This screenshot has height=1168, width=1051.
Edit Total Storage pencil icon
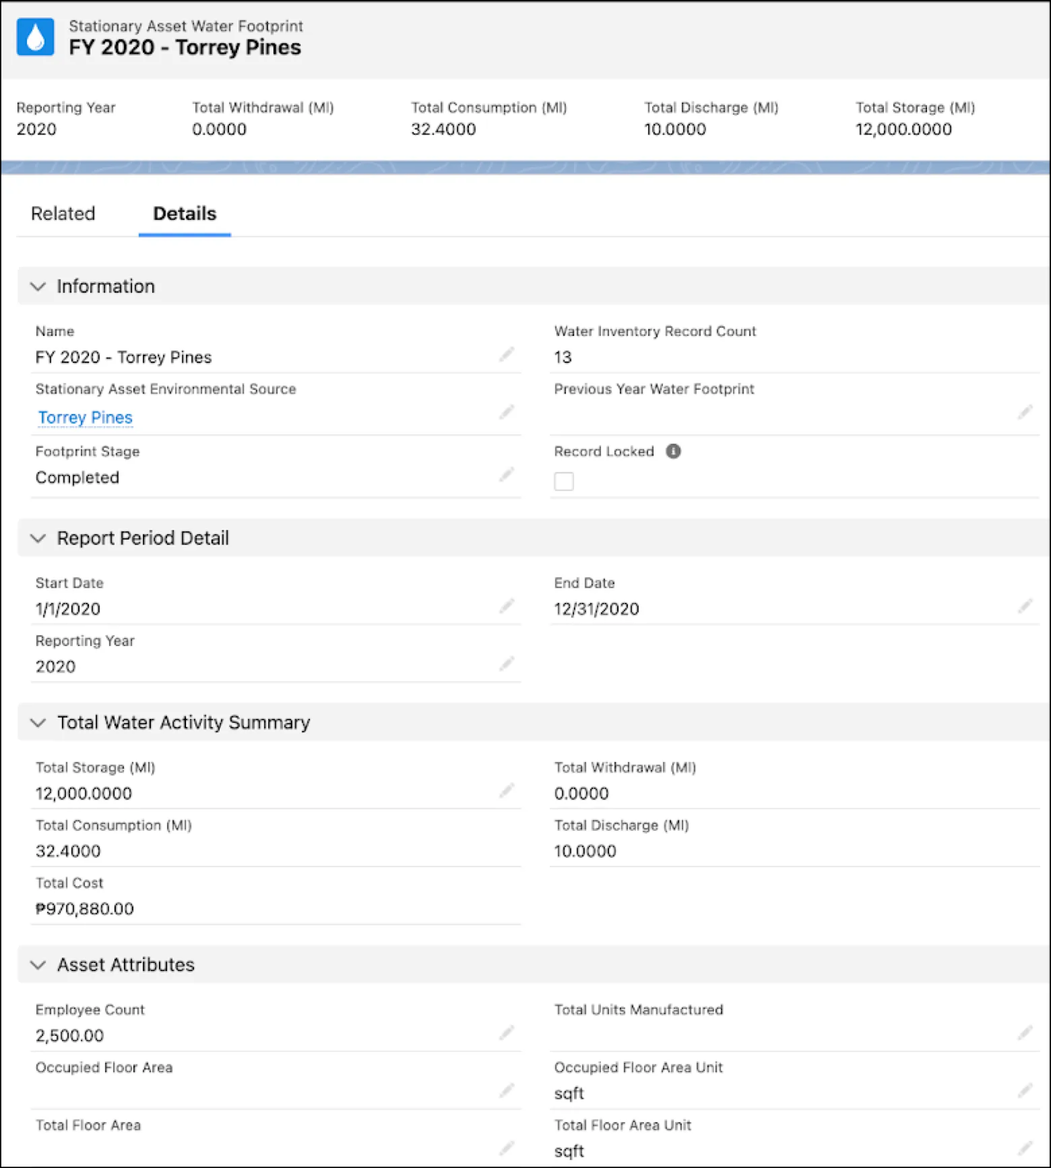click(507, 791)
